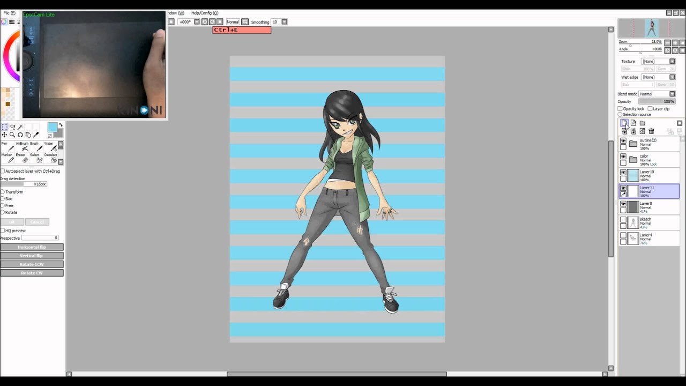Click the zoom in plus button

675,43
